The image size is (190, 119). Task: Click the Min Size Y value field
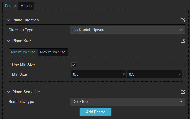pyautogui.click(x=152, y=74)
